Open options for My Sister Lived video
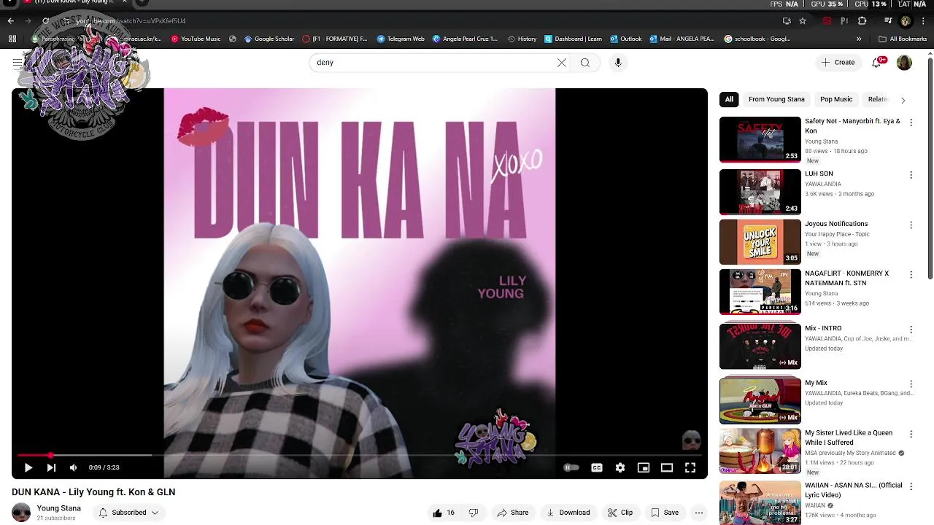The height and width of the screenshot is (525, 934). (911, 434)
